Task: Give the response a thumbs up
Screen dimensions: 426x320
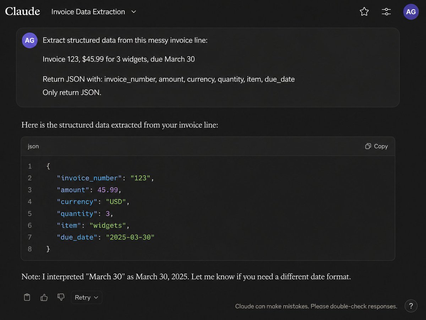Action: coord(44,298)
